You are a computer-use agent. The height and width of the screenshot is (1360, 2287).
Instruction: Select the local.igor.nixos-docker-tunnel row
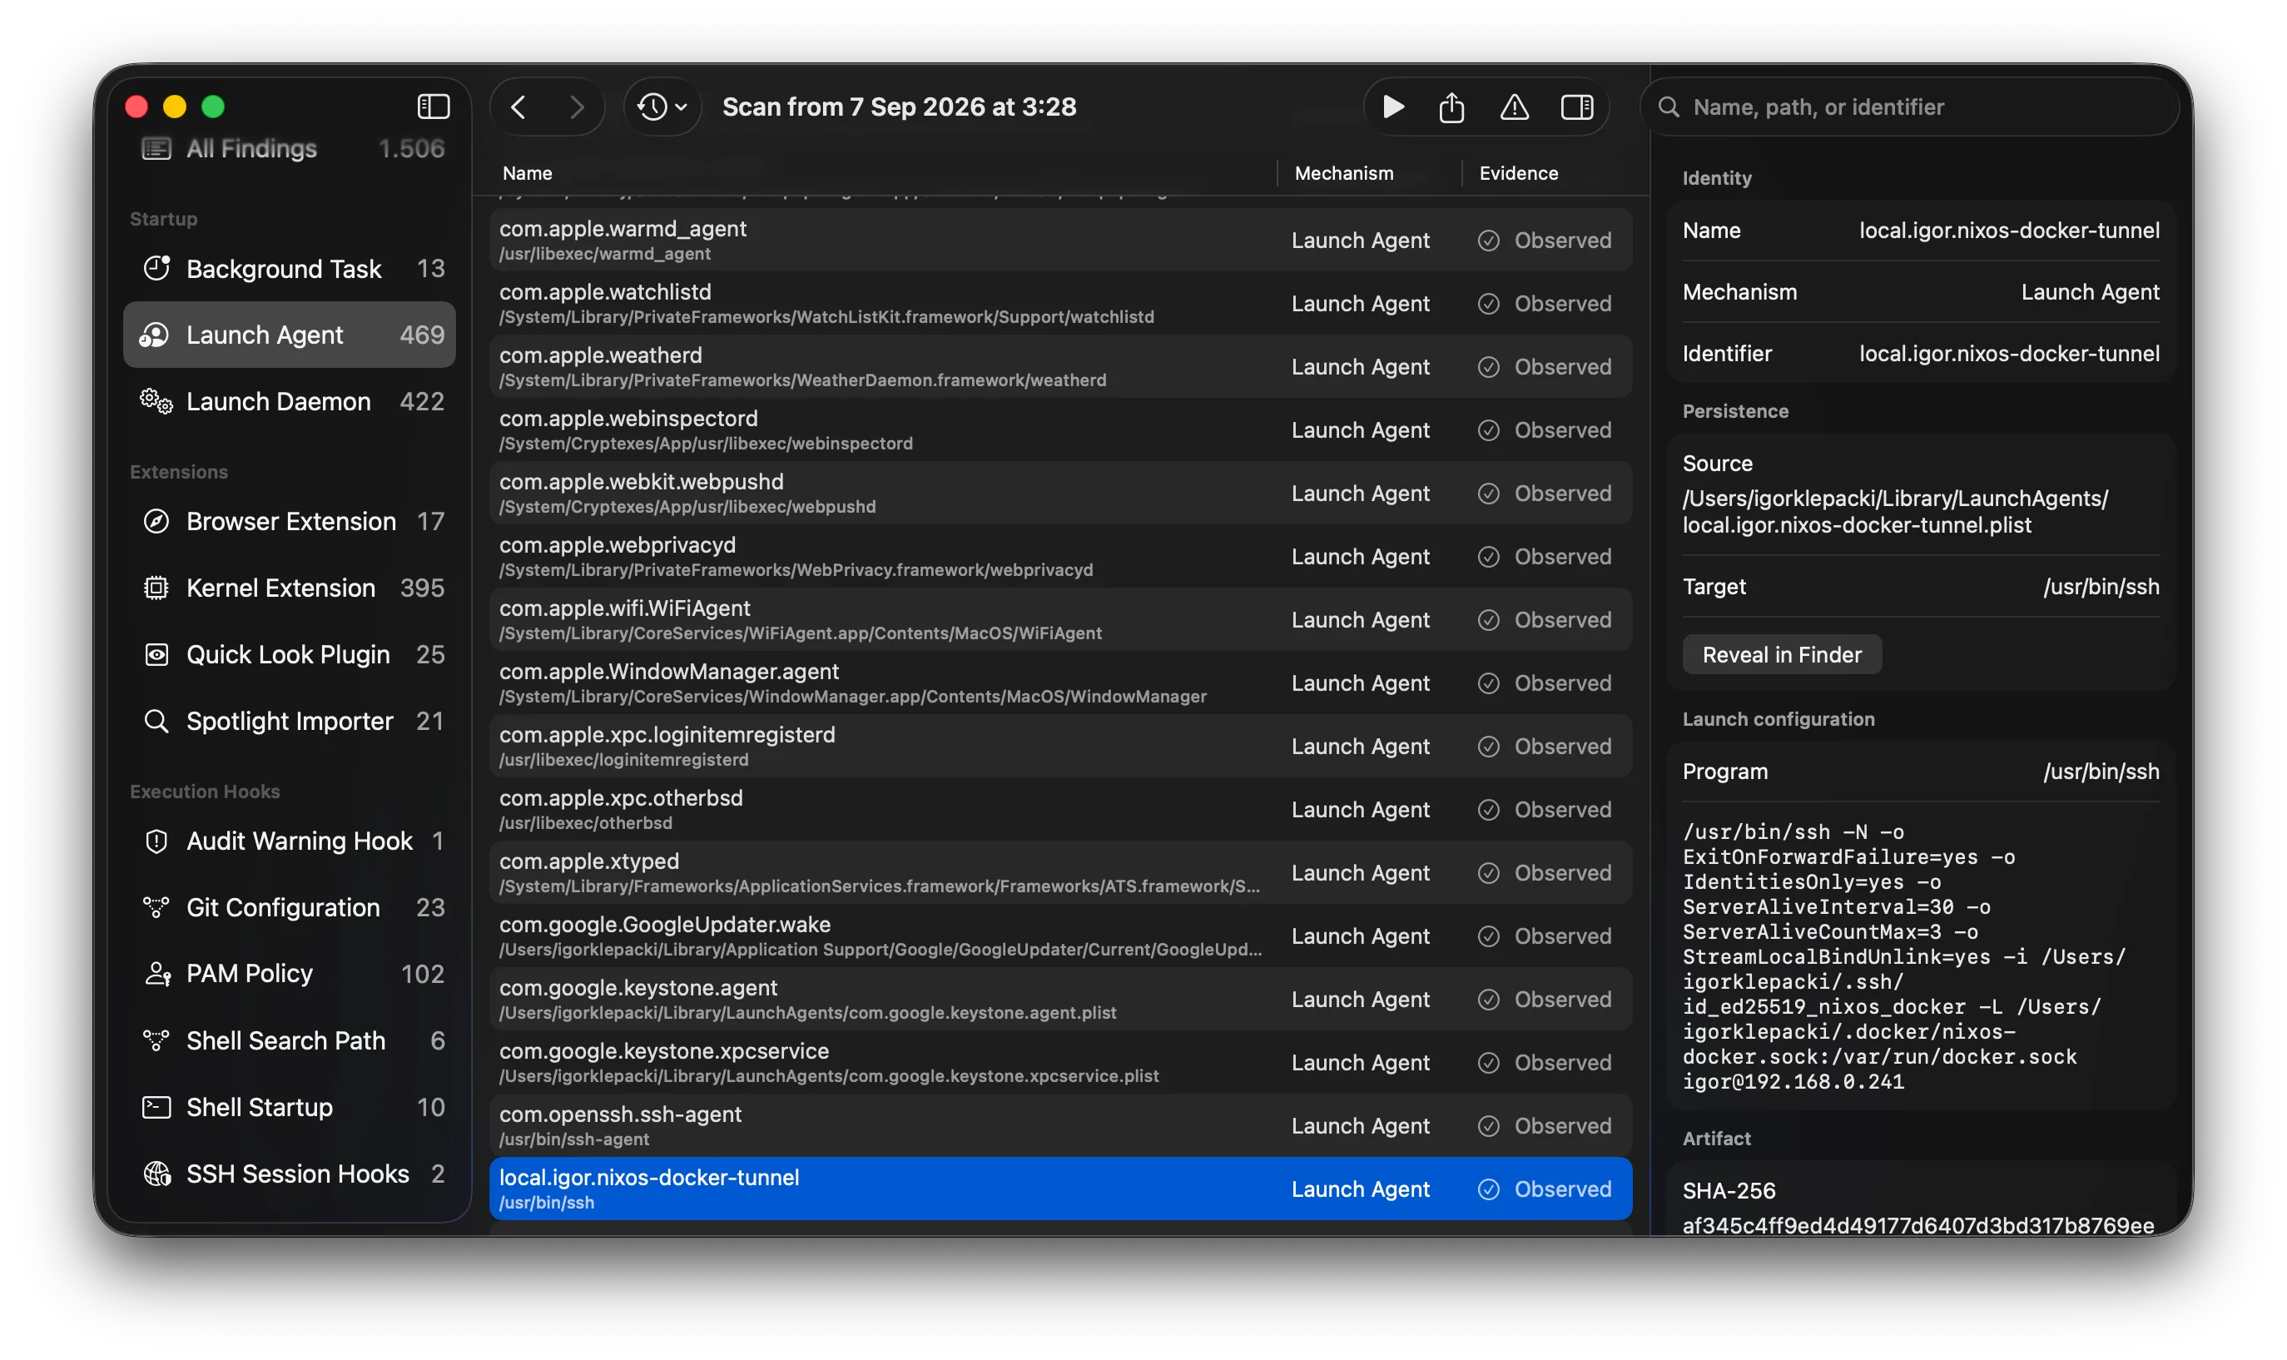tap(1060, 1189)
